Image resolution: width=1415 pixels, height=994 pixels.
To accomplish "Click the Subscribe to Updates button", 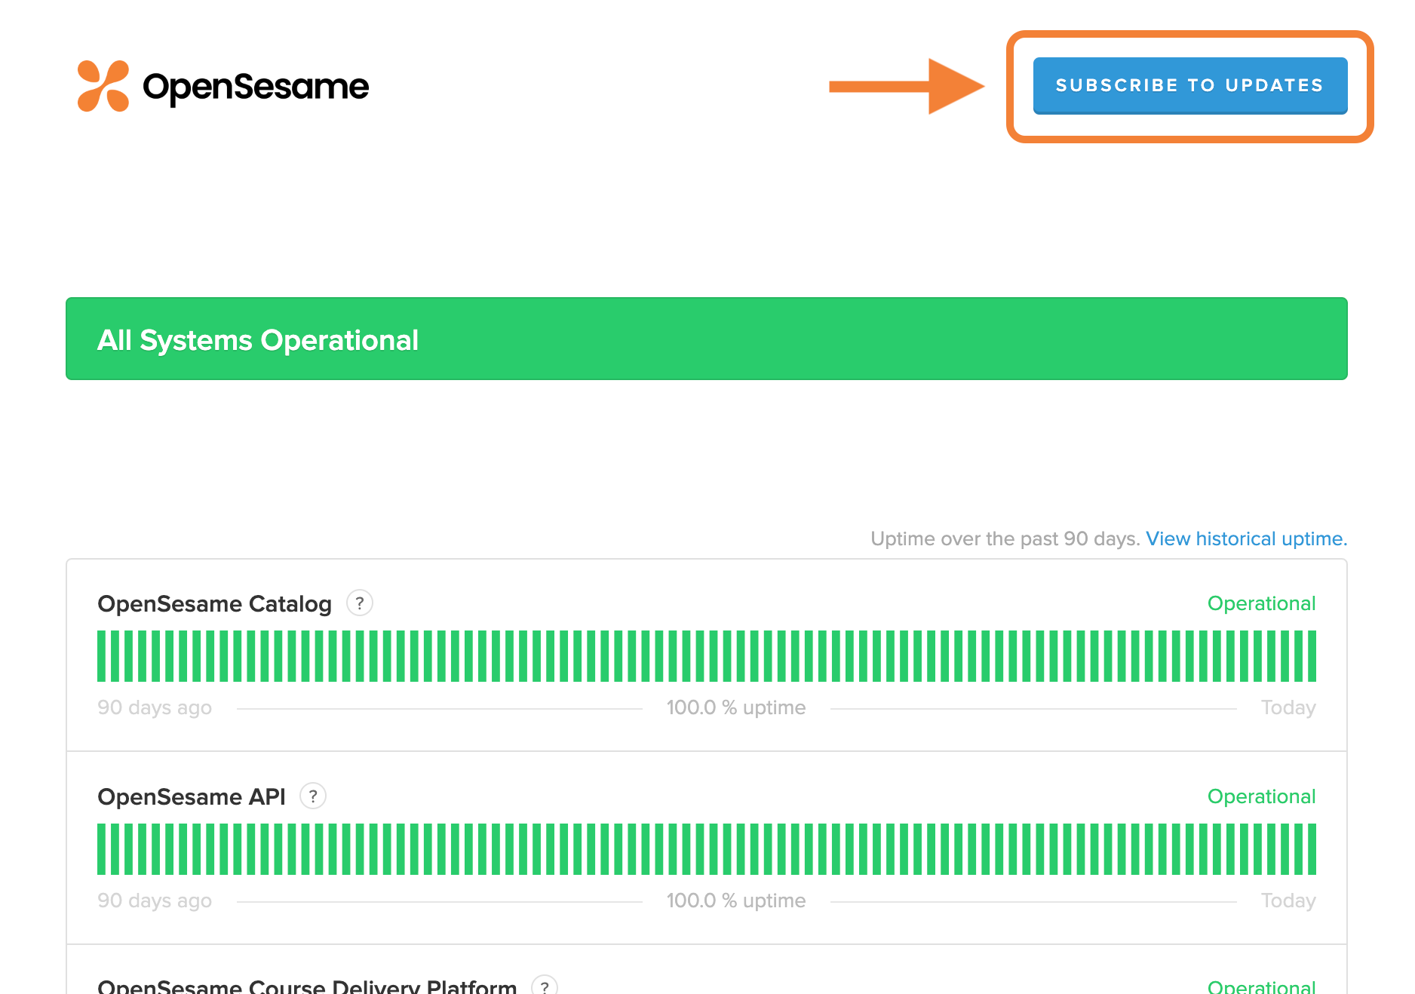I will 1190,86.
